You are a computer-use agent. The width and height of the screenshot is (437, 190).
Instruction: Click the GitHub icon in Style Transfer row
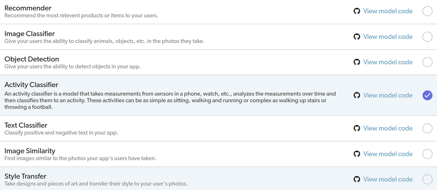click(x=357, y=179)
